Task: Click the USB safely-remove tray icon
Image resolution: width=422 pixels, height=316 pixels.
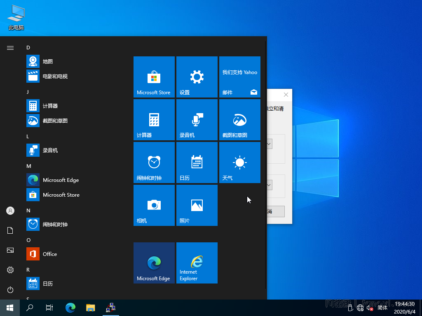Action: (x=350, y=308)
